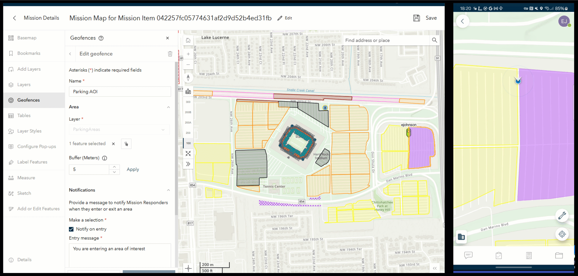Reset map orientation using the compass icon
The height and width of the screenshot is (276, 578).
point(188,77)
